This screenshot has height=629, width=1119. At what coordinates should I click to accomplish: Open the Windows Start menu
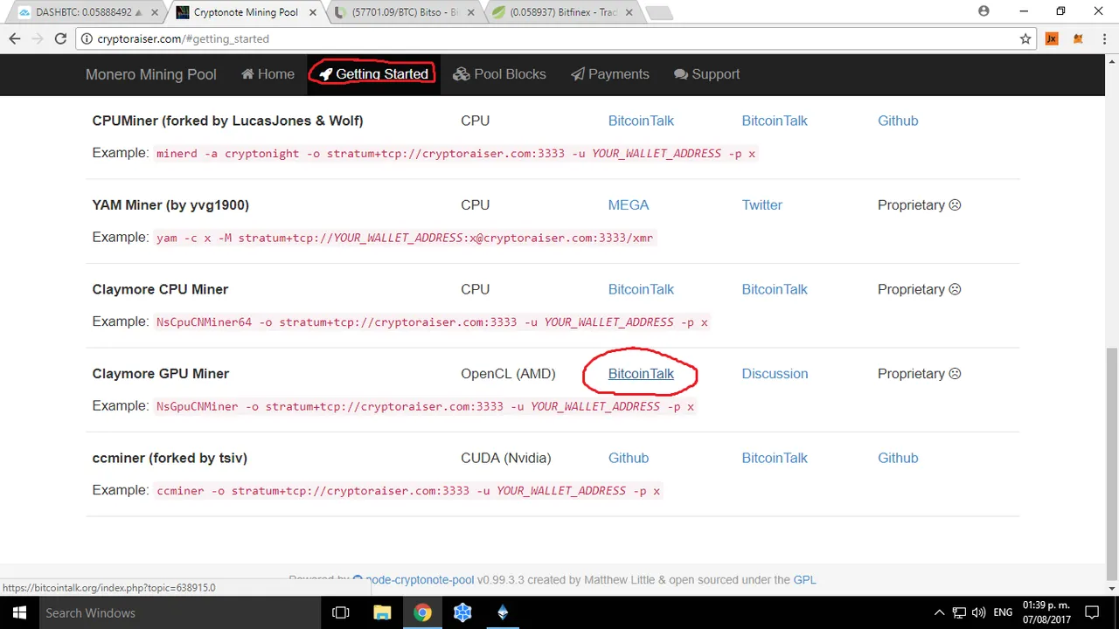[19, 612]
